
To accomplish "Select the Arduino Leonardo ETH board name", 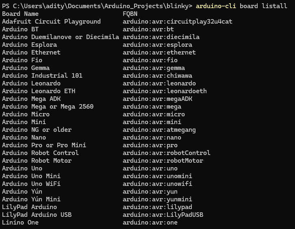I will 39,91.
